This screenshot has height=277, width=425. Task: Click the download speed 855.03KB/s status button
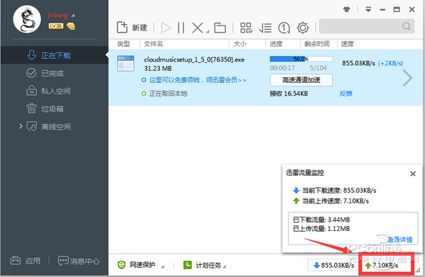(333, 265)
